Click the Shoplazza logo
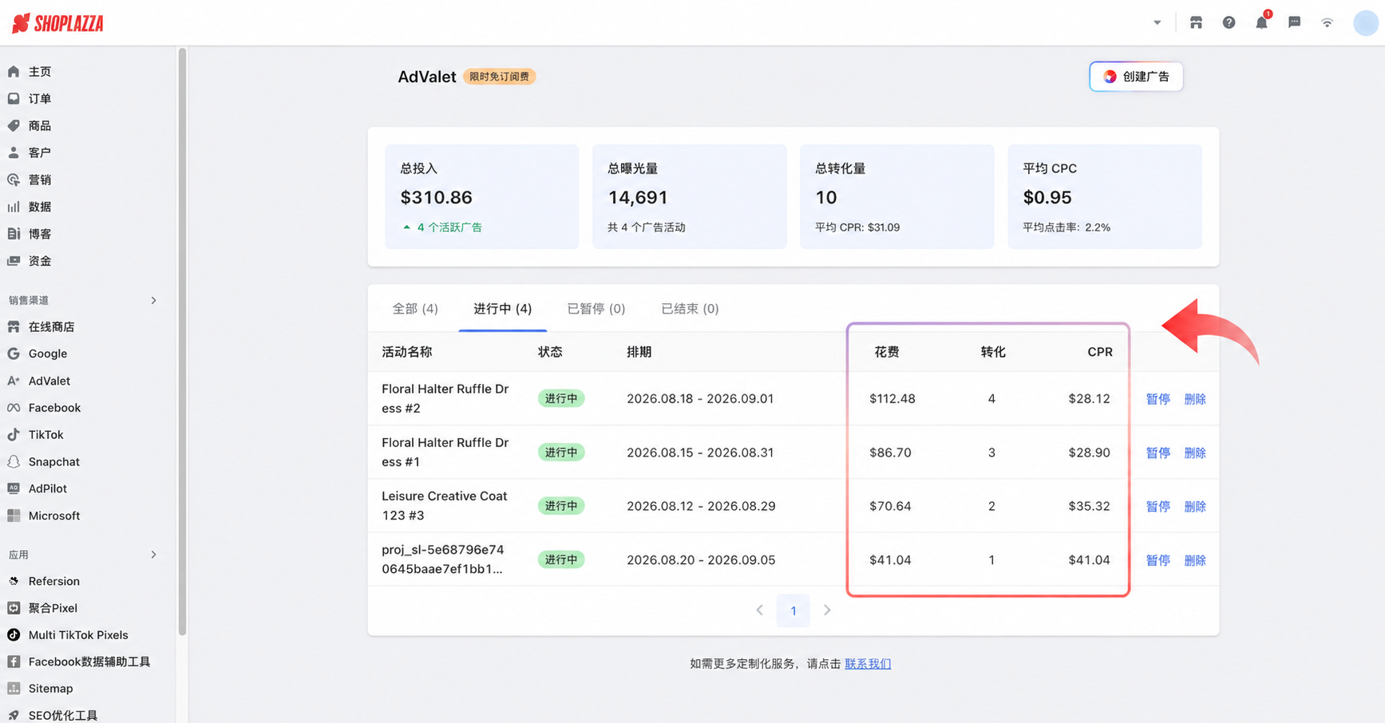 57,23
